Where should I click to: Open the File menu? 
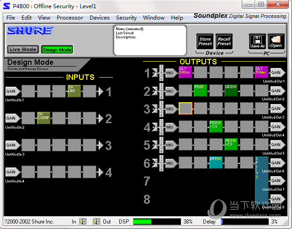11,18
